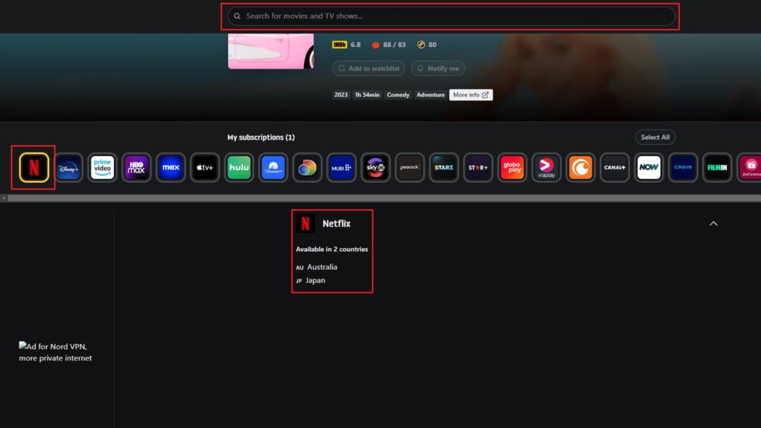The width and height of the screenshot is (761, 428).
Task: Click the Netflix title in results
Action: click(337, 224)
